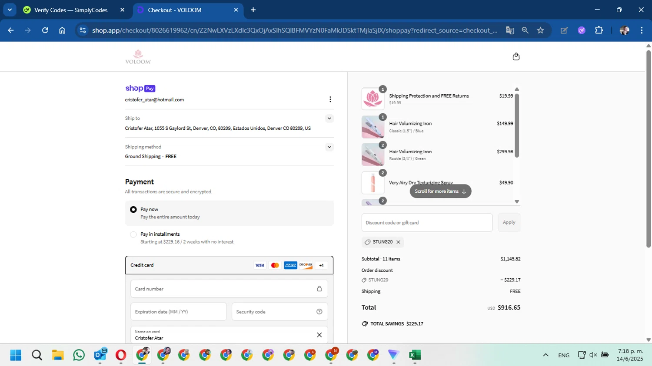Go back to the previous page
Image resolution: width=652 pixels, height=366 pixels.
tap(11, 30)
